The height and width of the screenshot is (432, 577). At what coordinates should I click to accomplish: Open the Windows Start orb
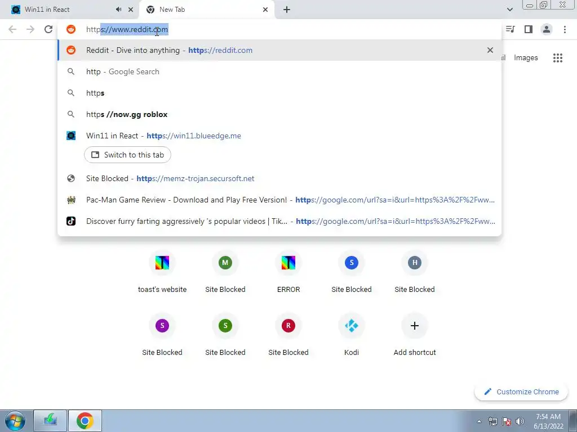click(x=15, y=421)
